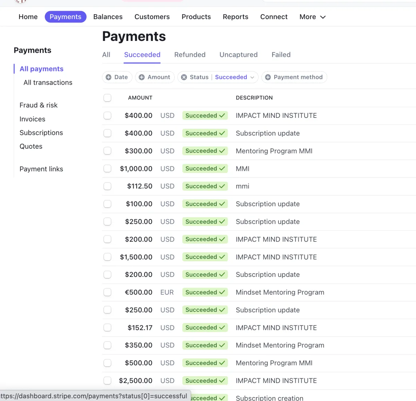Tick checkbox for $1,000.00 MMI payment
Viewport: 416px width, 401px height.
107,168
